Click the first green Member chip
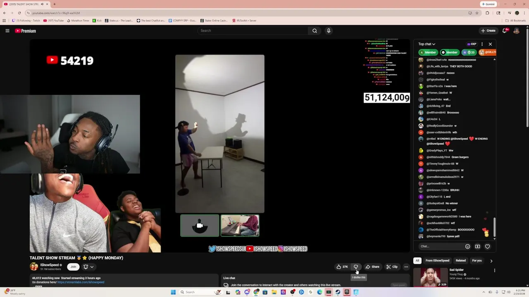Screen dimensions: 529x297 pos(428,52)
